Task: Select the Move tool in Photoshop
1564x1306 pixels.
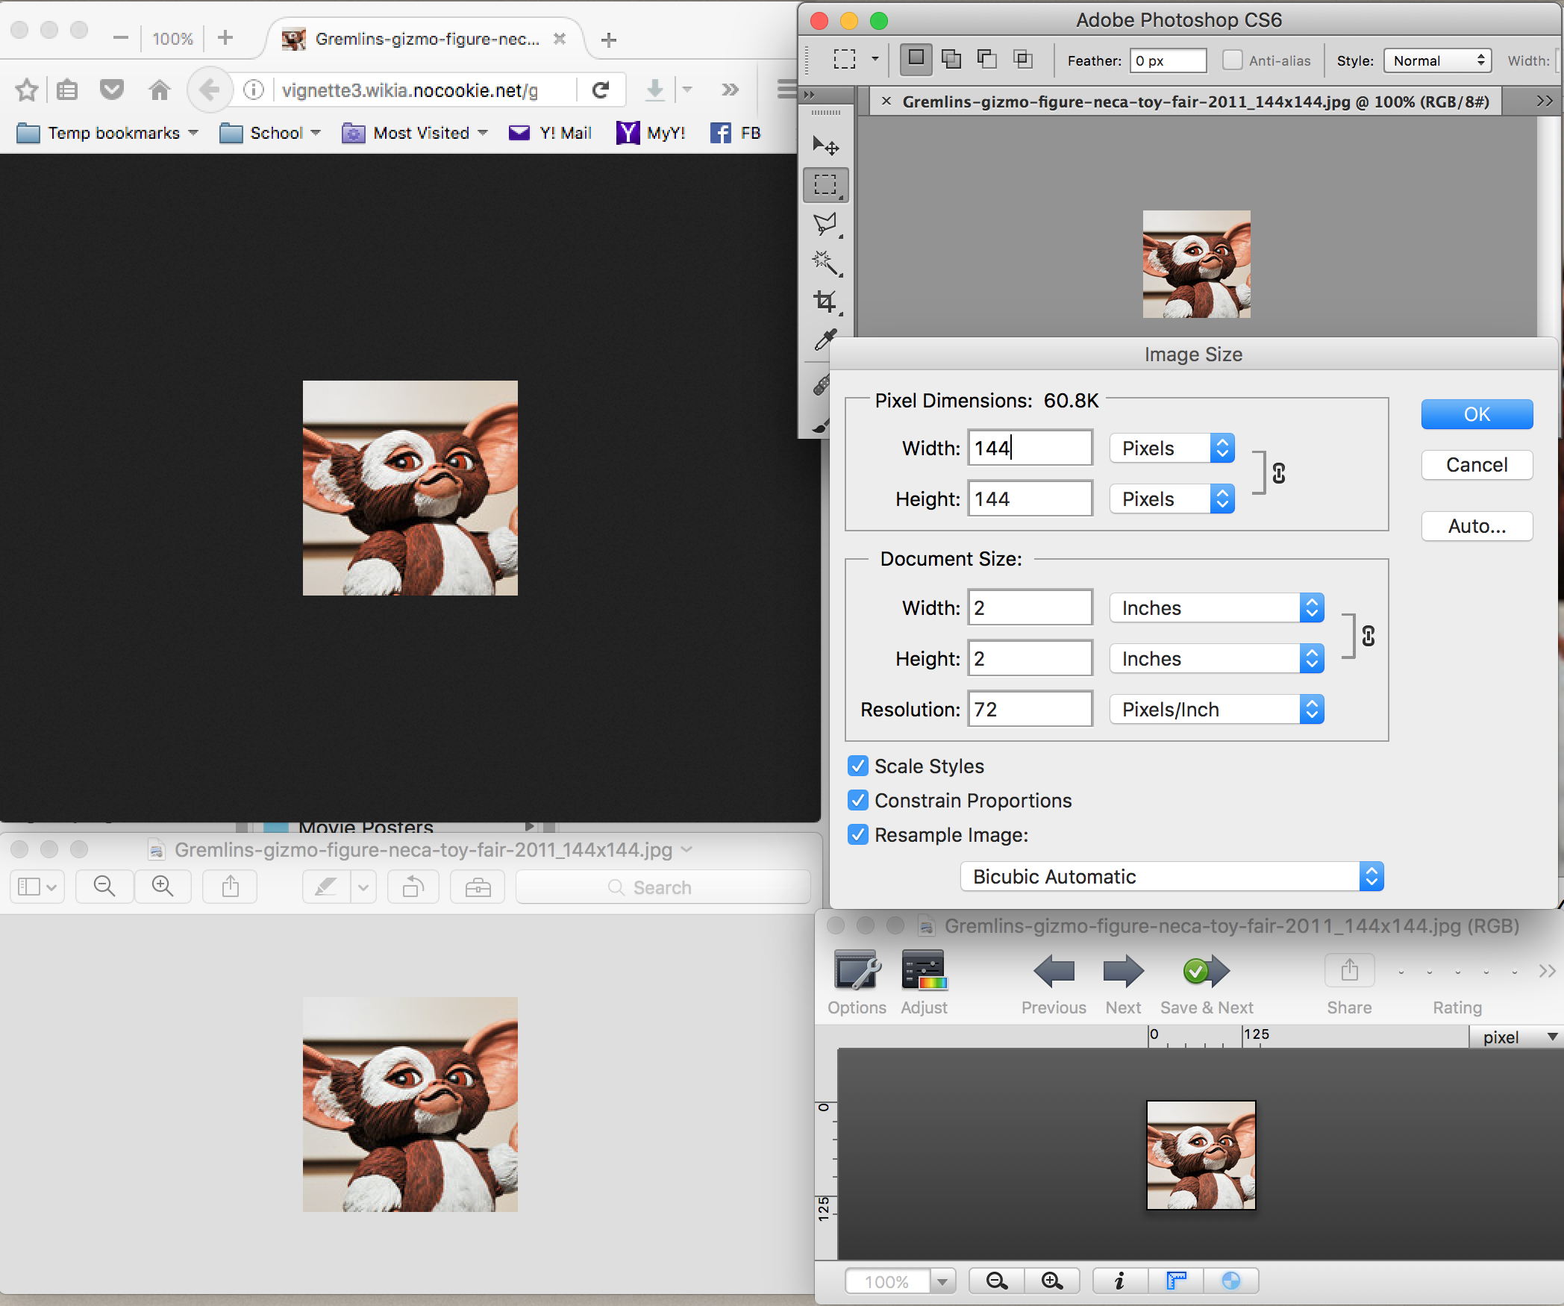Action: pos(825,146)
